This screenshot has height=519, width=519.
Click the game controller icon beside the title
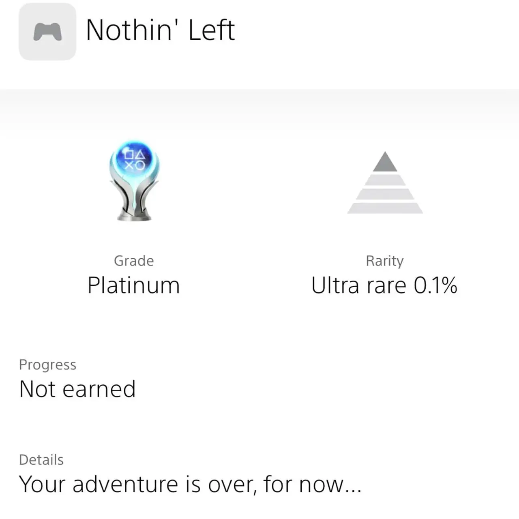[x=47, y=32]
